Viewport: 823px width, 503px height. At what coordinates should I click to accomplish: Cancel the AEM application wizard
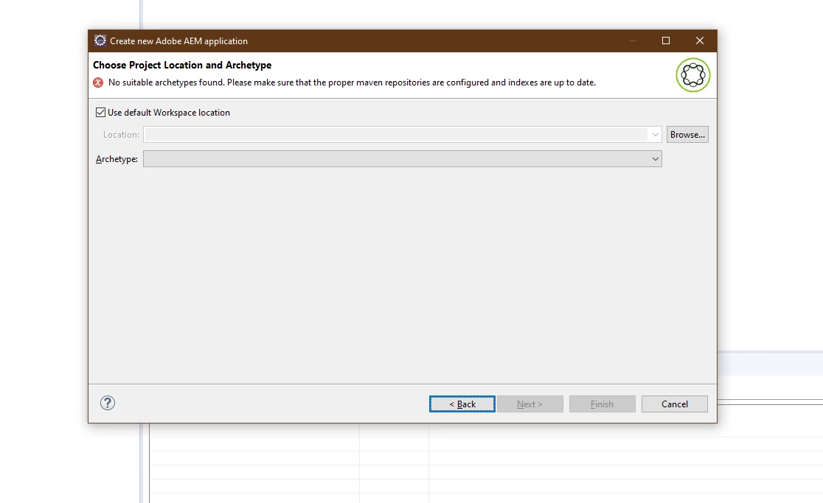675,404
